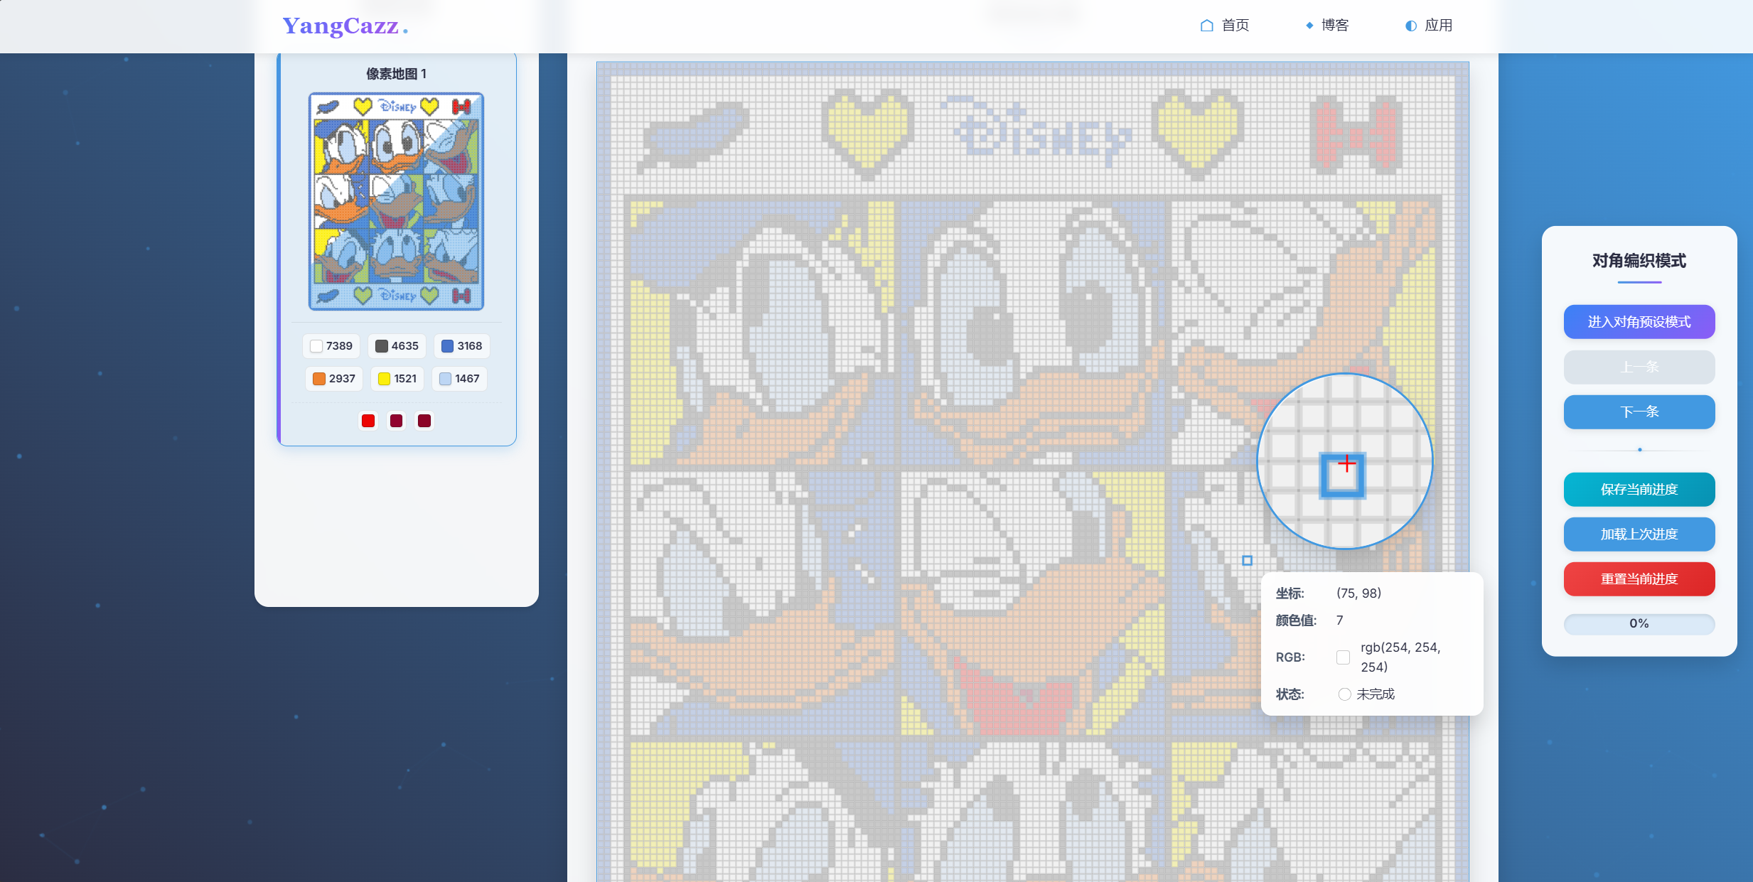Click the home icon beside 首页
Viewport: 1753px width, 882px height.
point(1206,26)
